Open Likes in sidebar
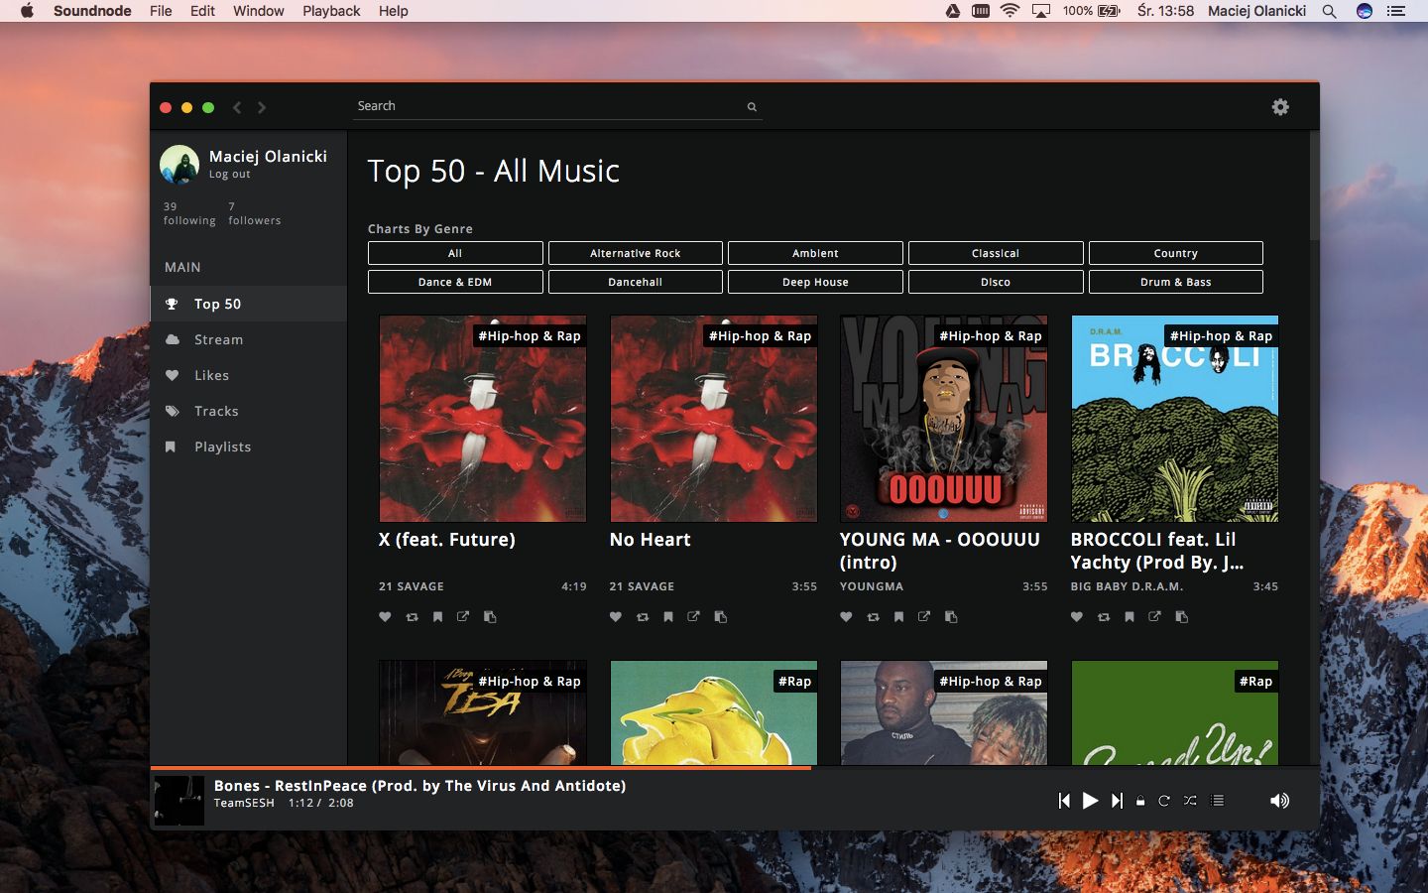The image size is (1428, 893). (249, 375)
